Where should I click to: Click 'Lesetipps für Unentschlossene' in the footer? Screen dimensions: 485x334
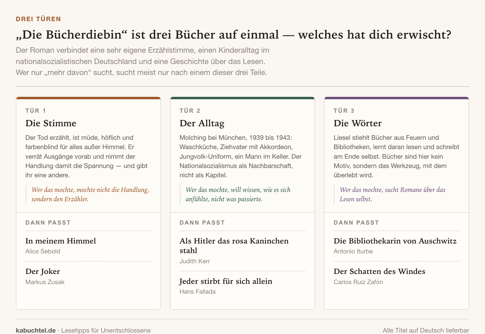pos(106,330)
